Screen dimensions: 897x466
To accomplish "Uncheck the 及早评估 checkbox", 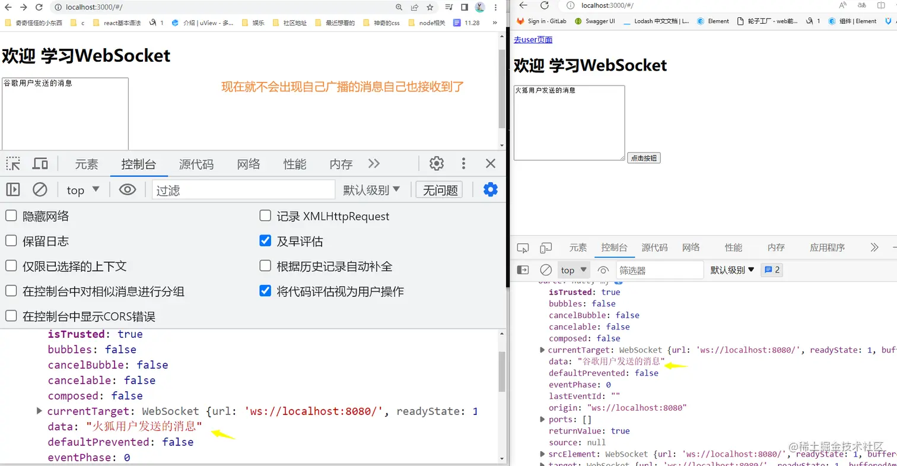I will pos(265,241).
